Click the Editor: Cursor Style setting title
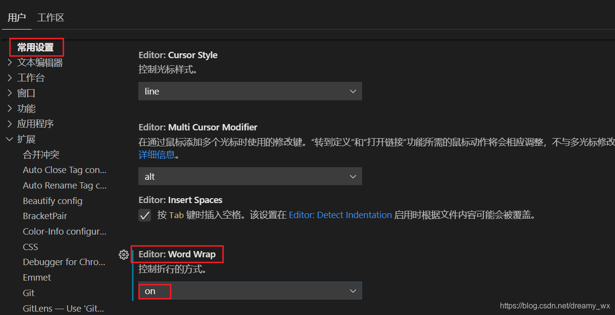 point(178,55)
